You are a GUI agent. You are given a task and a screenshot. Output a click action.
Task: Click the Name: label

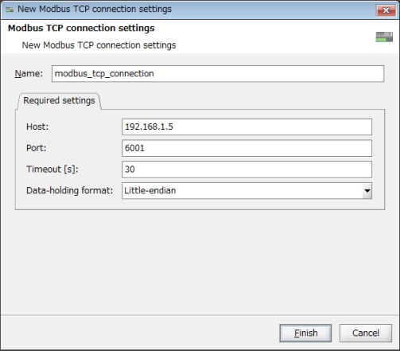click(29, 73)
